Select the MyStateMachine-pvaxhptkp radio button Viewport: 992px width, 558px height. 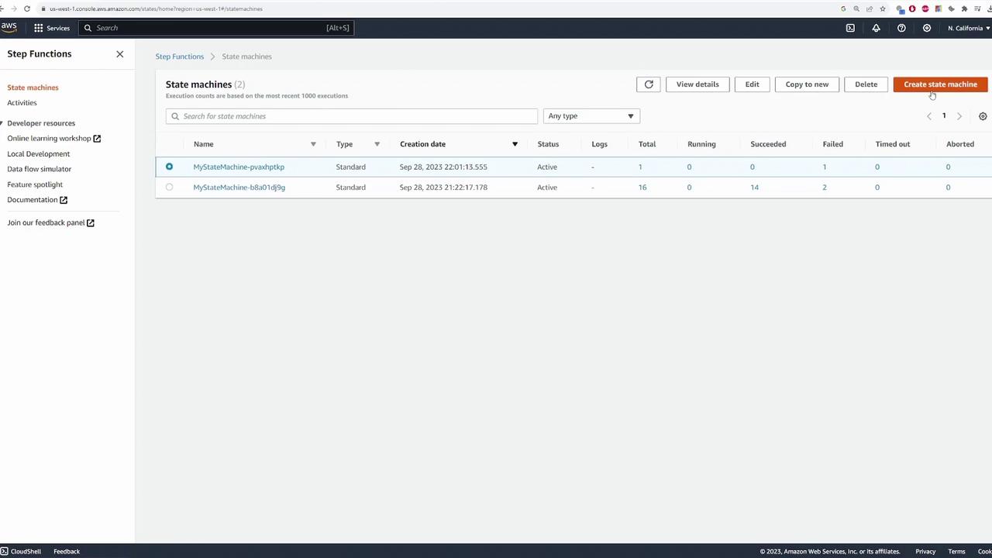coord(169,167)
